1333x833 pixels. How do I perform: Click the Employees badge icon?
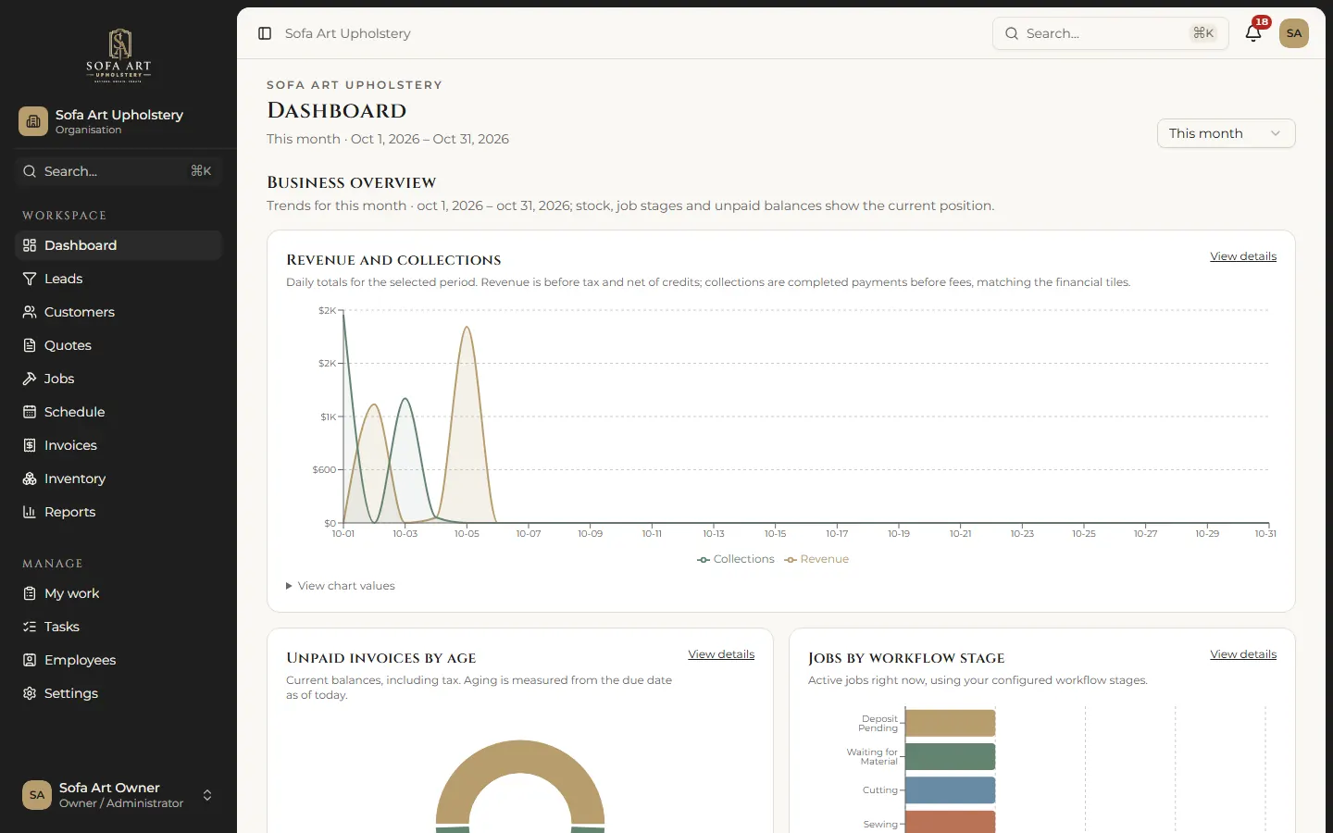tap(30, 660)
